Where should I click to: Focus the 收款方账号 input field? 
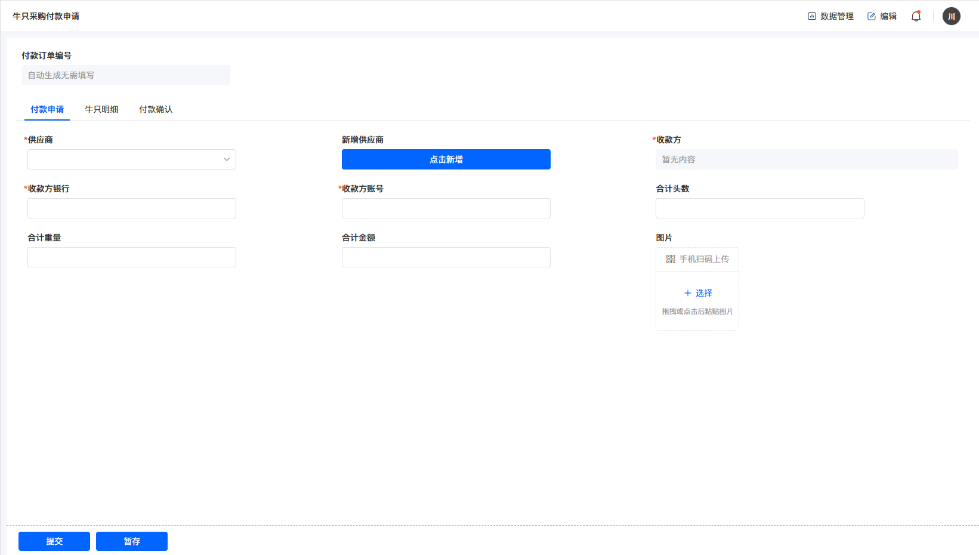(x=446, y=208)
